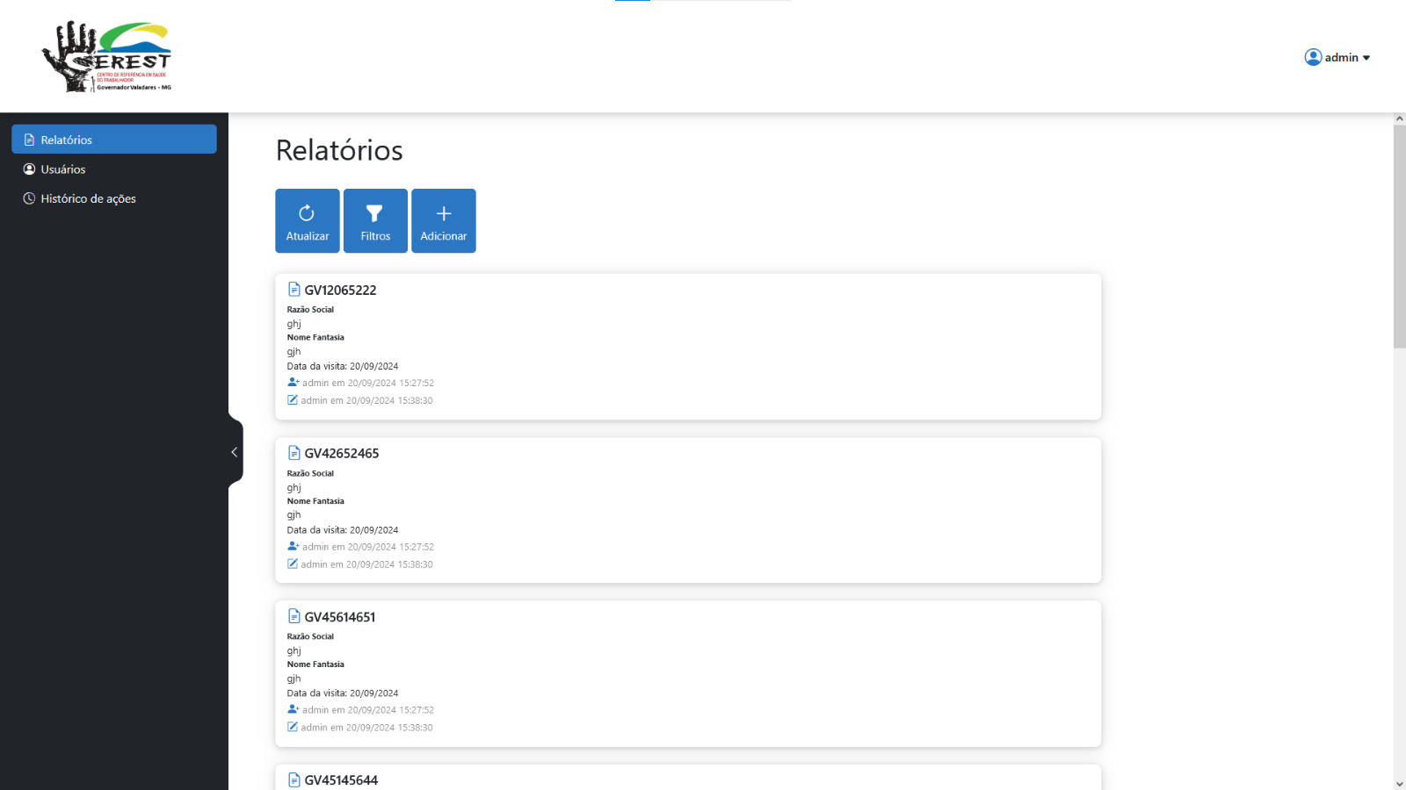This screenshot has width=1406, height=790.
Task: Go to Histórico de ações page
Action: tap(88, 198)
